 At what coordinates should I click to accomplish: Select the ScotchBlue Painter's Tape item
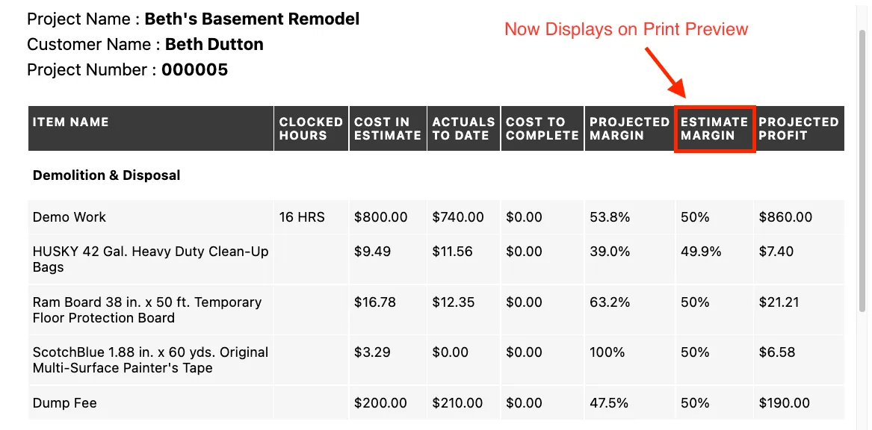pyautogui.click(x=150, y=360)
